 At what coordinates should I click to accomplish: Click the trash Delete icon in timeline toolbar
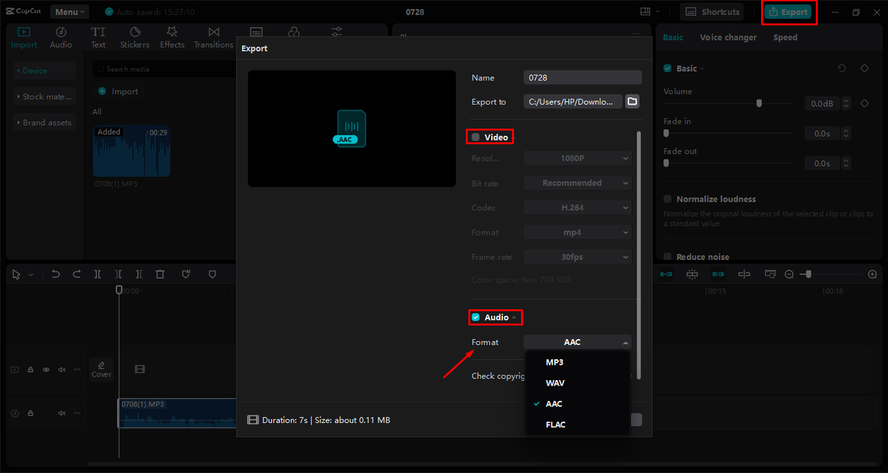160,275
